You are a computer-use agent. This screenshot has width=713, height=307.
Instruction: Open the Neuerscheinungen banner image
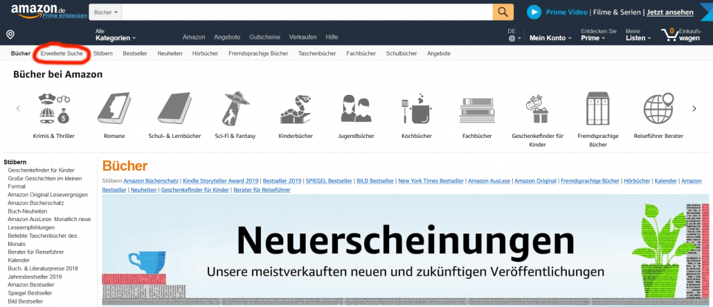point(405,249)
